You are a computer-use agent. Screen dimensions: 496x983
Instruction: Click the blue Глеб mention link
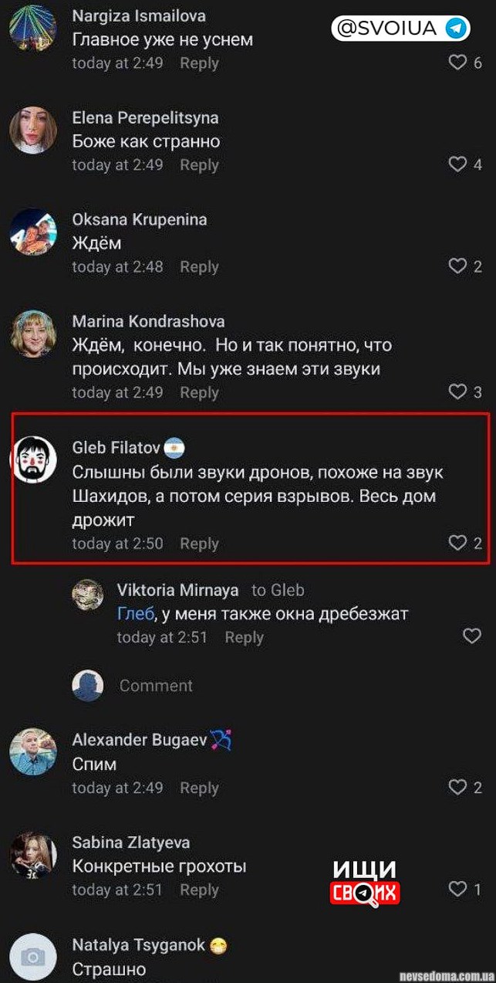tap(135, 614)
